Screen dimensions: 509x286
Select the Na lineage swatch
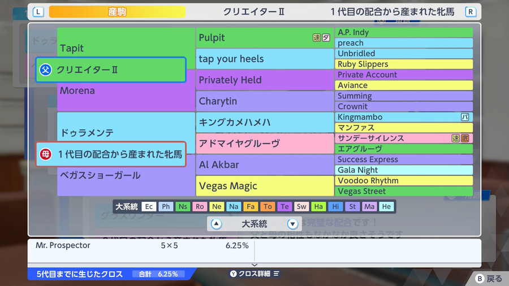coord(234,206)
